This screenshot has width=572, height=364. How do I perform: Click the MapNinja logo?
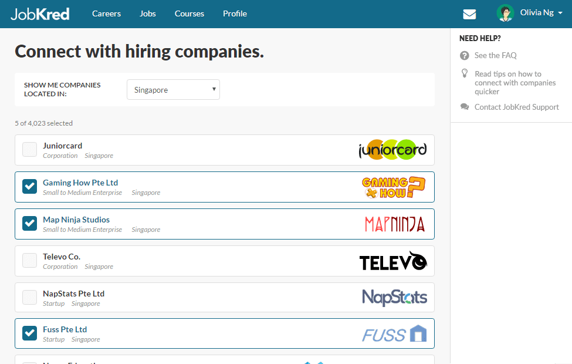(x=395, y=224)
